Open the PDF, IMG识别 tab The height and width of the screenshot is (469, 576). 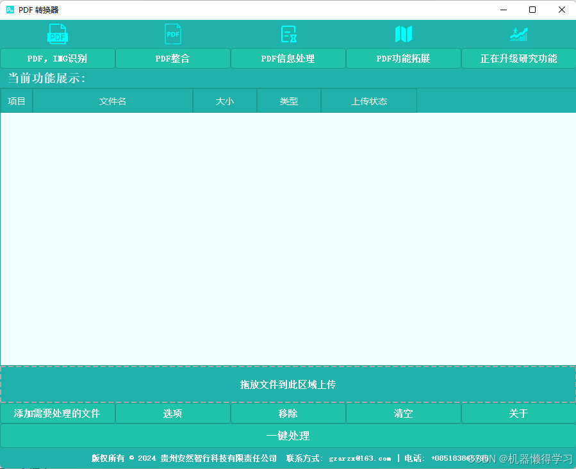point(58,58)
